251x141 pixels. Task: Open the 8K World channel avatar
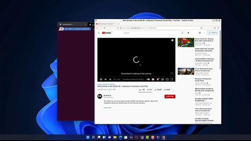[x=100, y=96]
